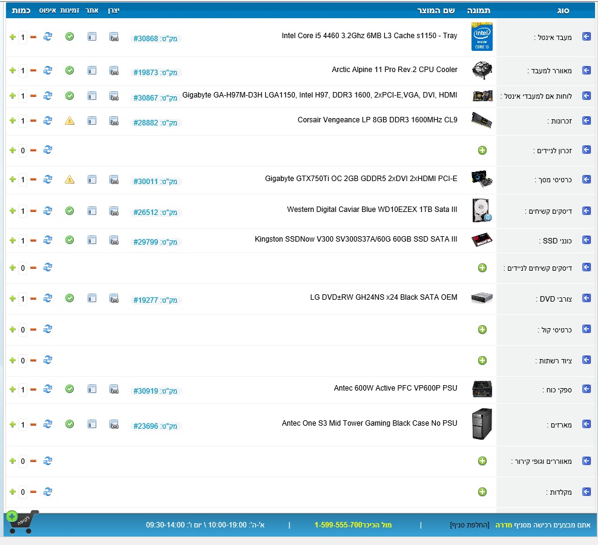Image resolution: width=598 pixels, height=545 pixels.
Task: Expand the דיסקים קשיחים category arrow
Action: 586,211
